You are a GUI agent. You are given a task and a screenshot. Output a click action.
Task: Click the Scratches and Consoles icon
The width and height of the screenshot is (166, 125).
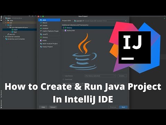click(x=6, y=39)
